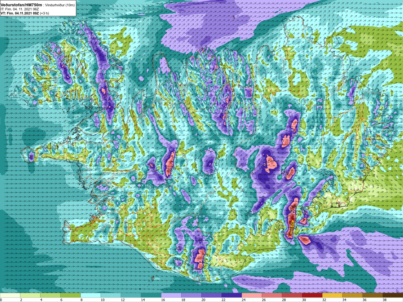Select the dark gold 34–36 legend swatch
This screenshot has width=403, height=302.
coord(353,295)
